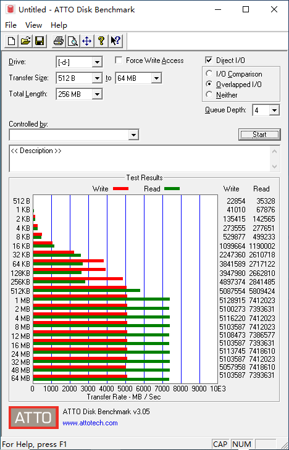Open the Queue Depth dropdown
Viewport: 289px width, 450px height.
click(274, 110)
